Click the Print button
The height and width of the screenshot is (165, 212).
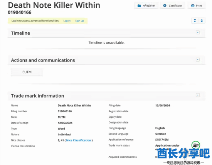point(197,5)
